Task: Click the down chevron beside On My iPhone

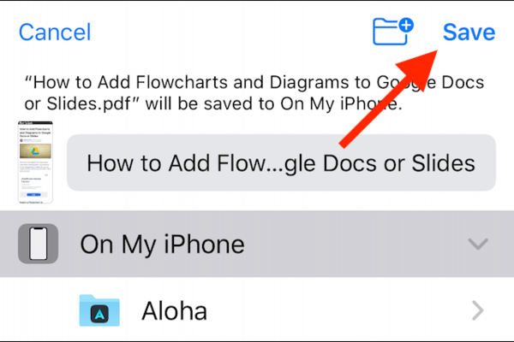Action: pyautogui.click(x=478, y=245)
